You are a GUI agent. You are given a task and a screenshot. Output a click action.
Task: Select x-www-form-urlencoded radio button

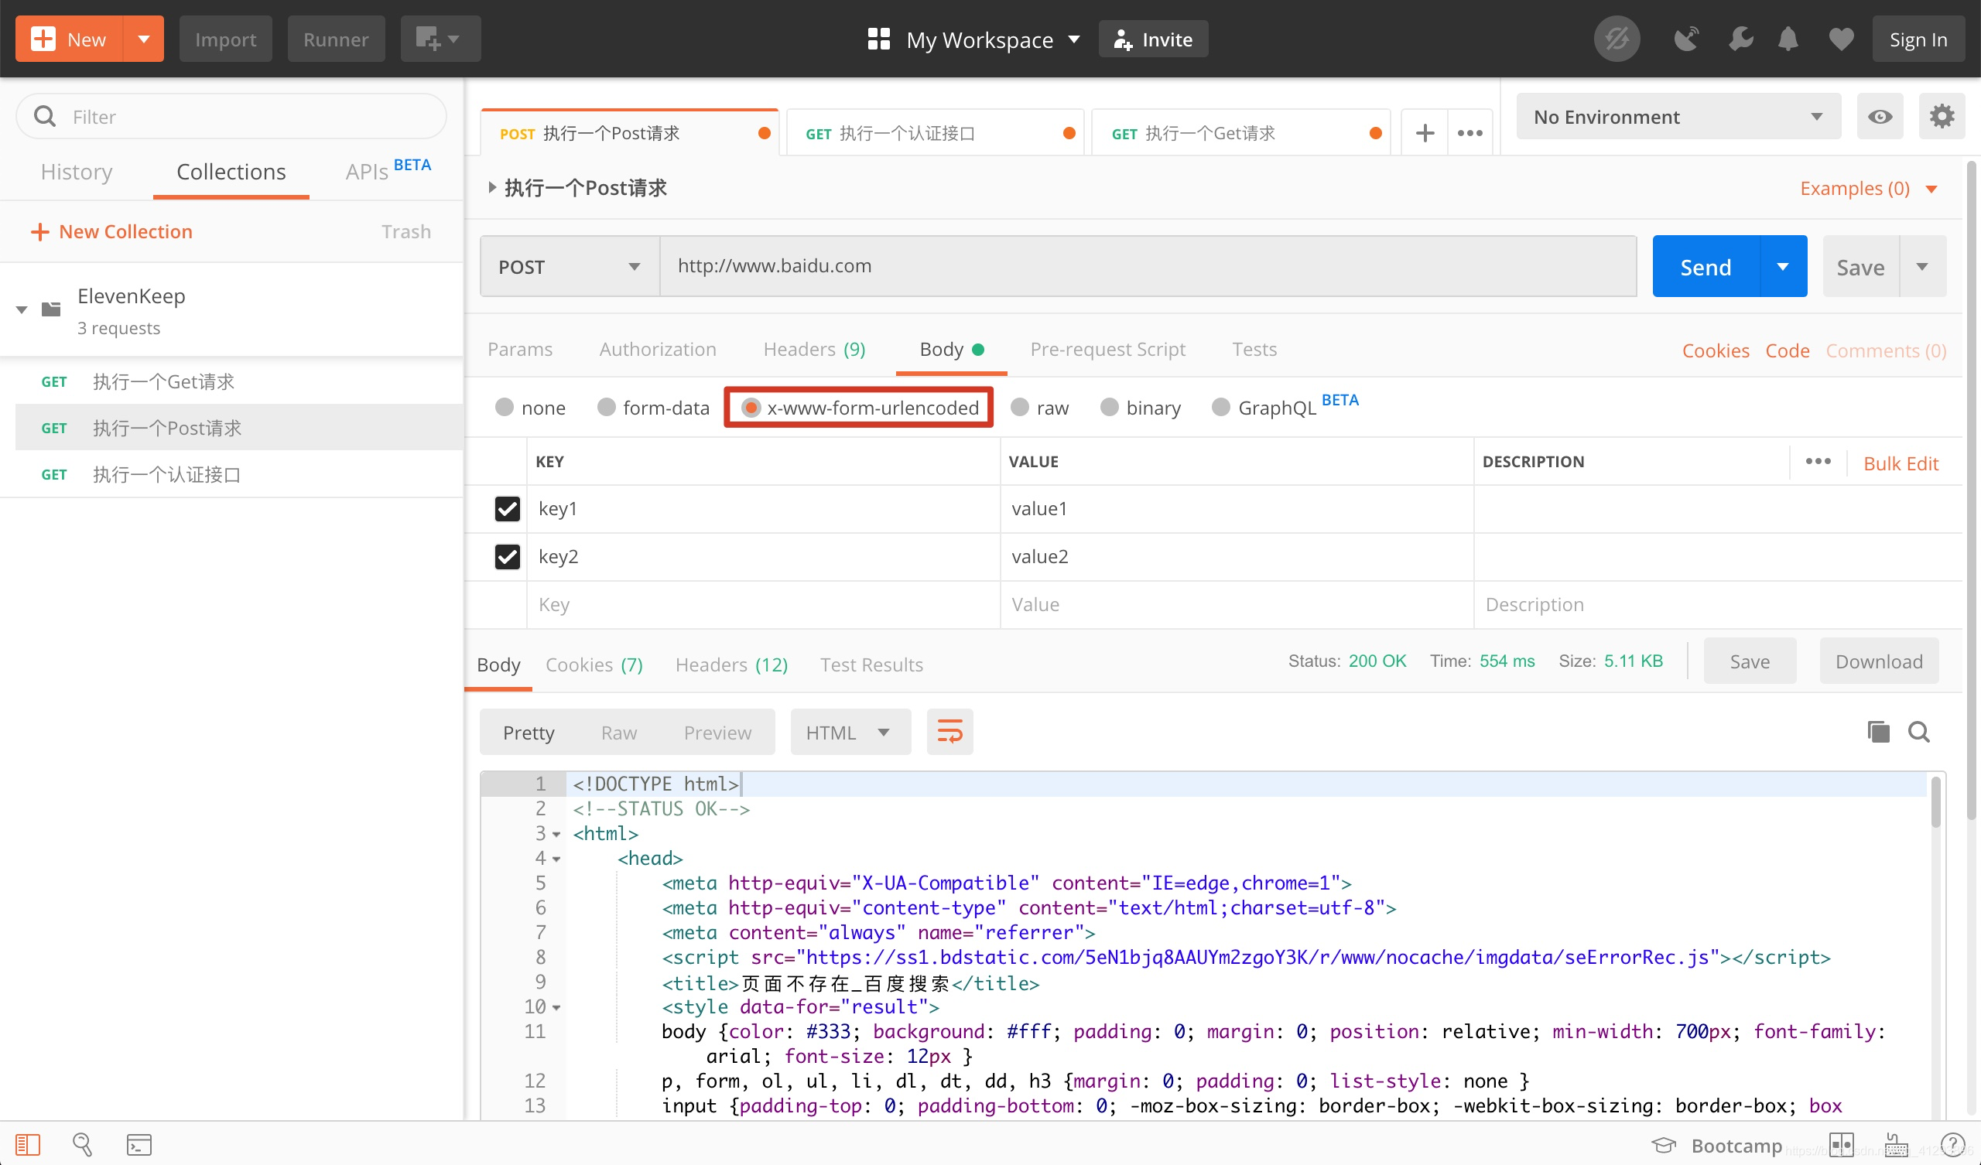click(x=750, y=407)
